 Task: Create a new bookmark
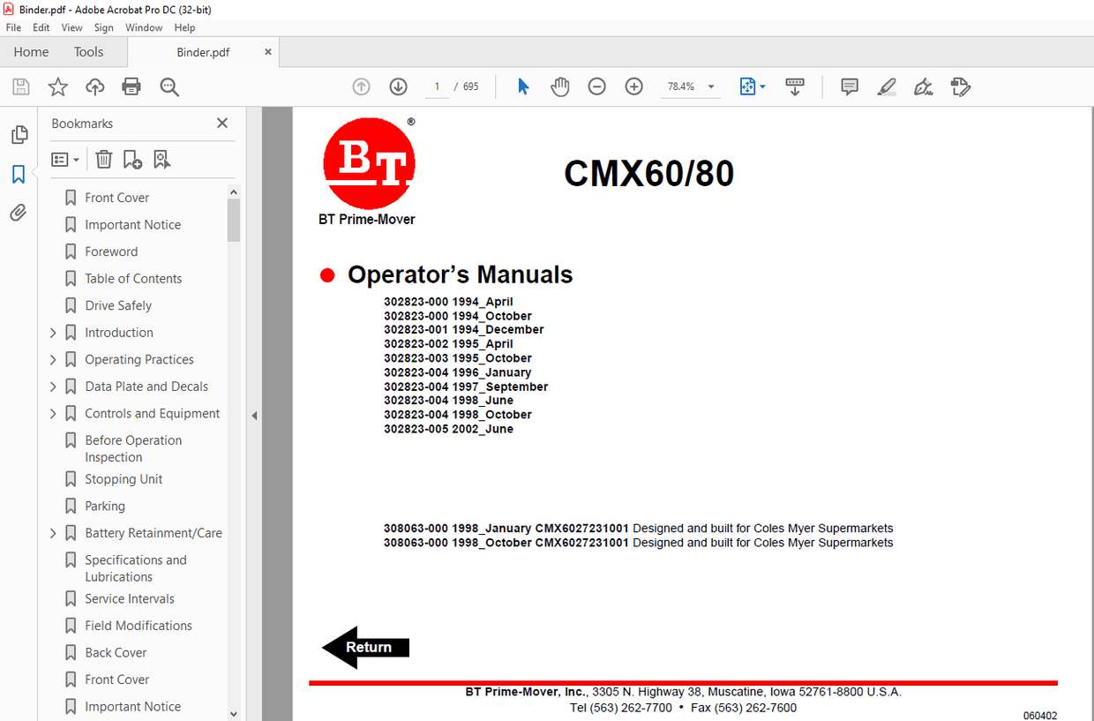click(133, 159)
